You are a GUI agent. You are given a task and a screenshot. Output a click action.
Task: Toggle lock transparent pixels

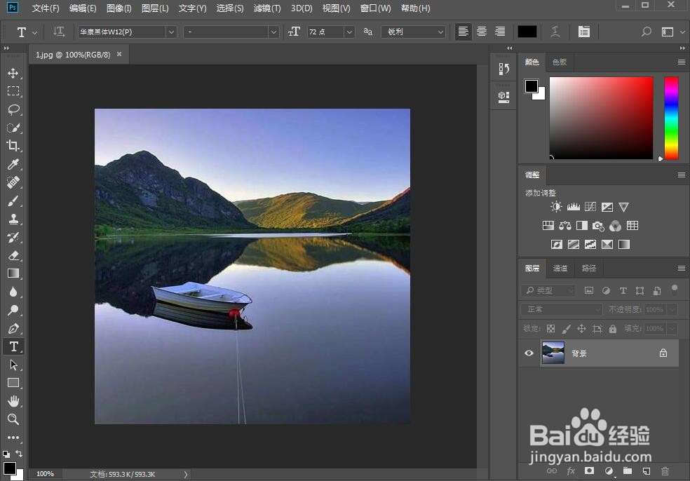pos(551,329)
